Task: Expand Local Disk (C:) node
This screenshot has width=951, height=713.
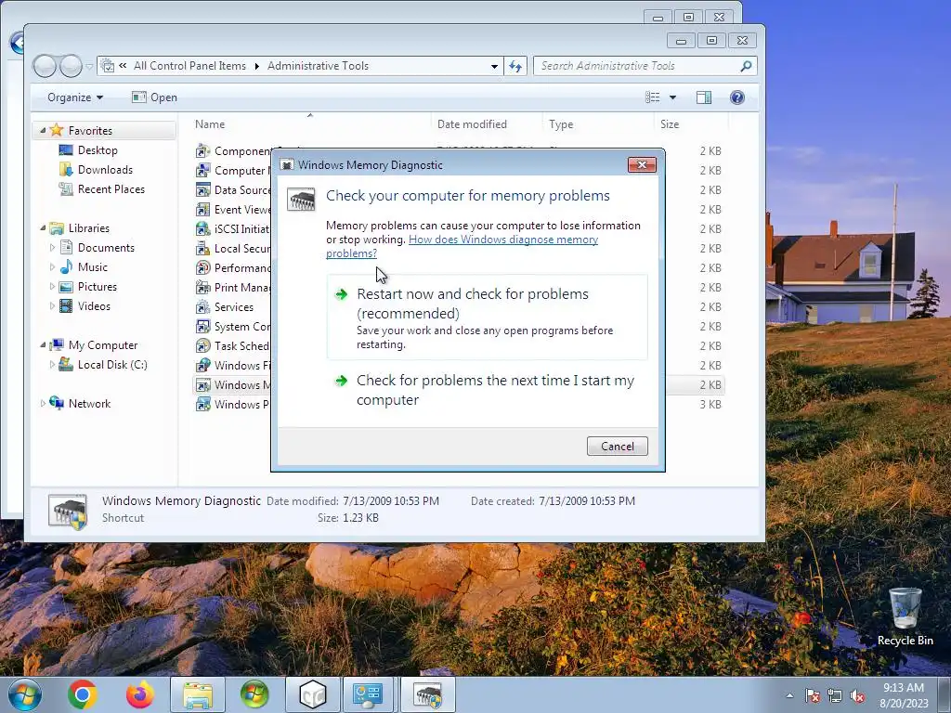Action: (x=52, y=364)
